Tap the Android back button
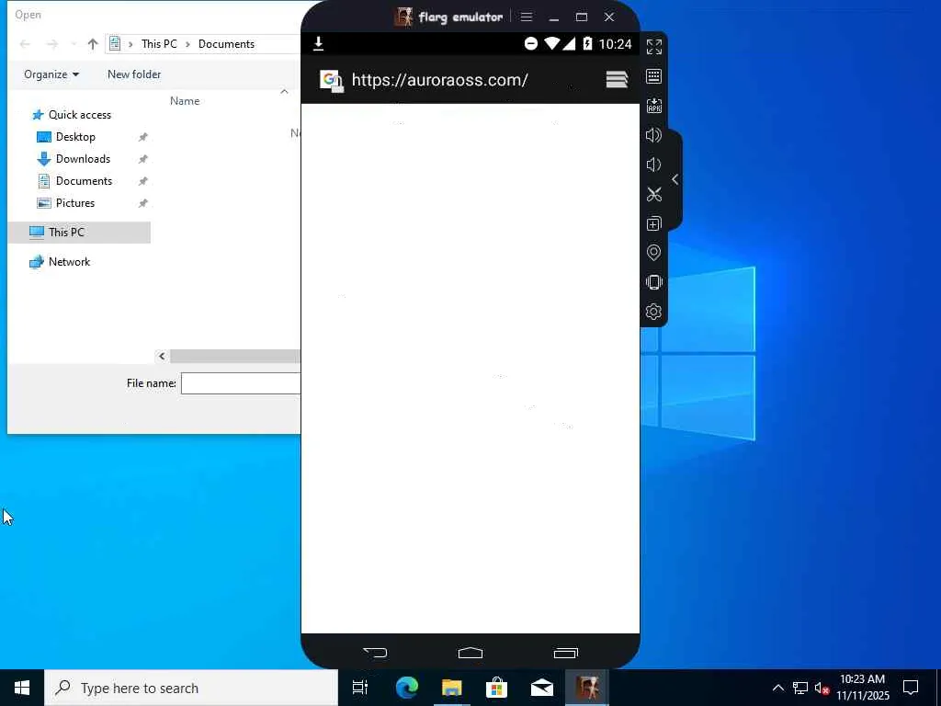Image resolution: width=941 pixels, height=706 pixels. [375, 652]
